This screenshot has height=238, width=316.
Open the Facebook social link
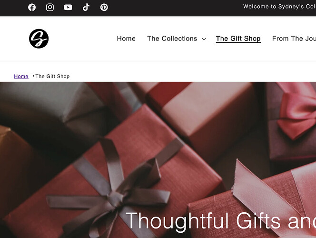pos(32,8)
